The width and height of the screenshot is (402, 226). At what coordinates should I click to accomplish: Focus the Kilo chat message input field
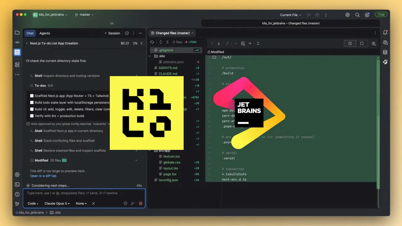84,193
